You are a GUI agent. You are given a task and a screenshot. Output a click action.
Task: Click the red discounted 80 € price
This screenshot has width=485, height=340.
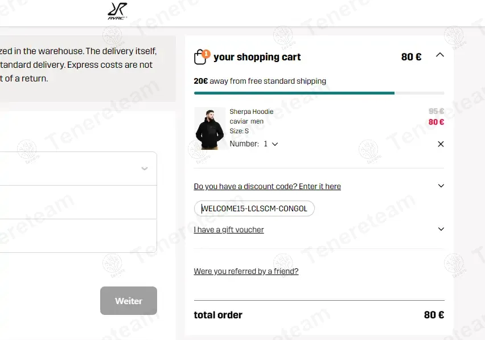click(x=436, y=122)
